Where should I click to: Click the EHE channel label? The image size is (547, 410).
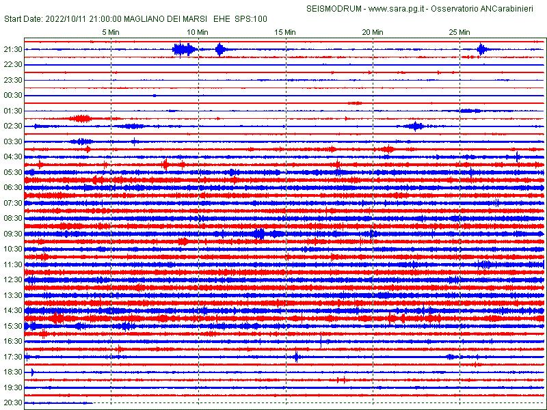point(222,19)
